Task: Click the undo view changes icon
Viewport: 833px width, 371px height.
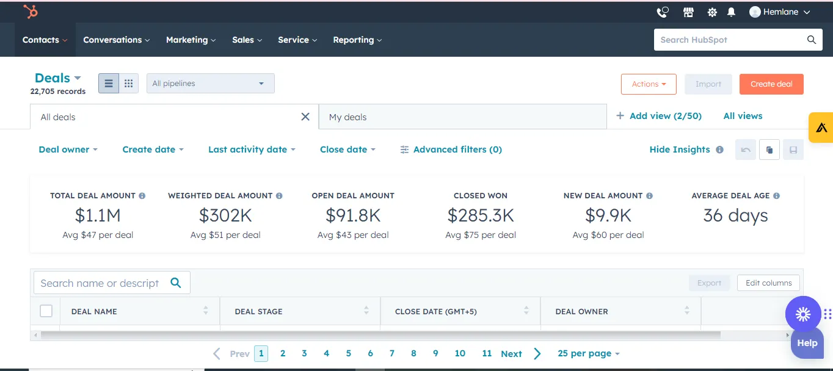Action: point(746,149)
